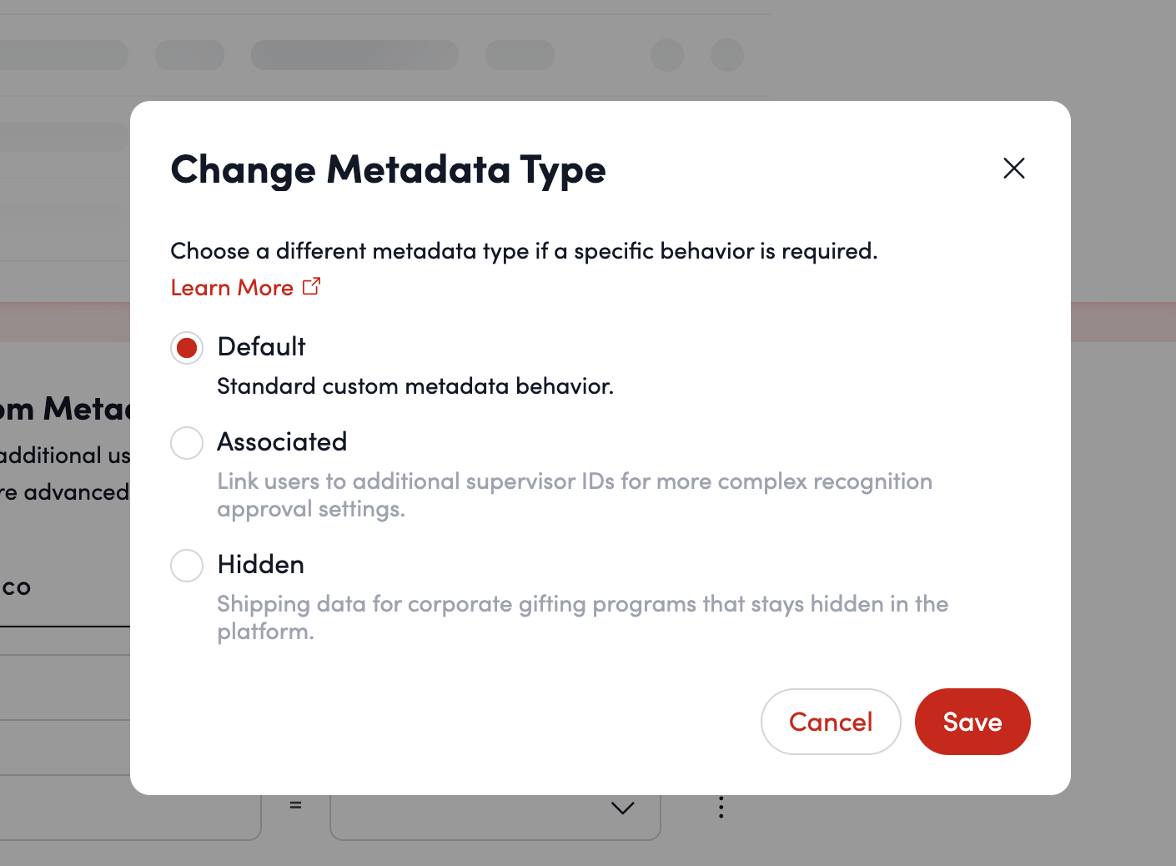Click the "Hidden" option label text
Image resolution: width=1176 pixels, height=866 pixels.
click(260, 565)
